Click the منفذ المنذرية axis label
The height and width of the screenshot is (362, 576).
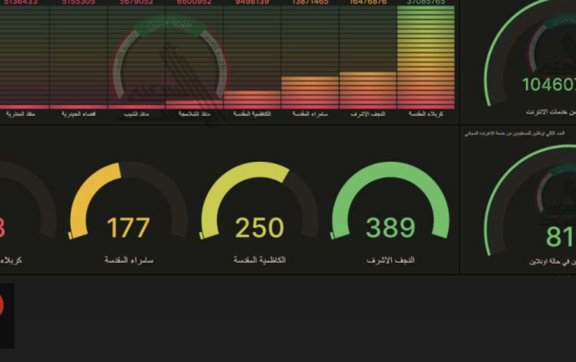[x=21, y=114]
